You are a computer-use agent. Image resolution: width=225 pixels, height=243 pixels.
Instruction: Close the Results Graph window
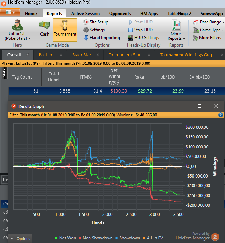tap(216, 106)
